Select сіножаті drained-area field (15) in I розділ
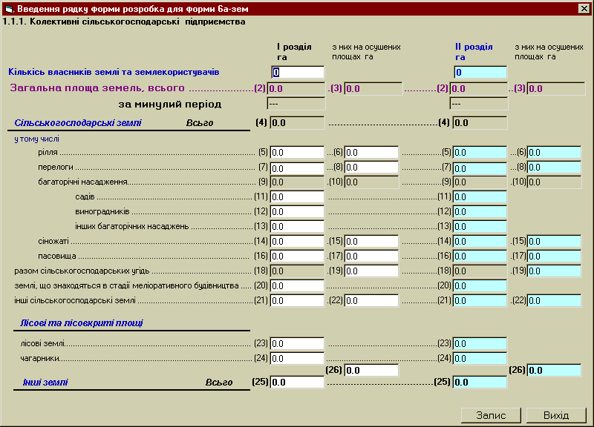The height and width of the screenshot is (427, 594). [371, 241]
